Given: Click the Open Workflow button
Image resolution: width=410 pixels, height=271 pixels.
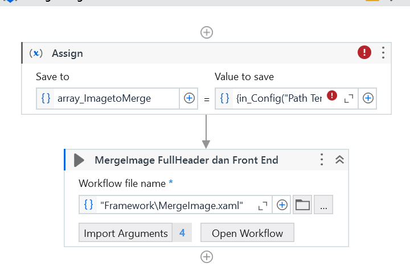Looking at the screenshot, I should tap(247, 233).
